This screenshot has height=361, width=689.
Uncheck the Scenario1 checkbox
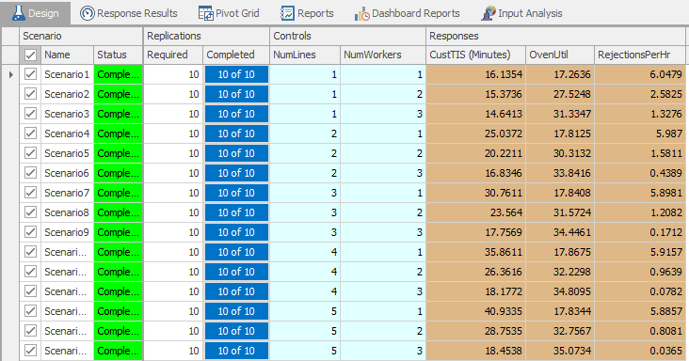(30, 74)
